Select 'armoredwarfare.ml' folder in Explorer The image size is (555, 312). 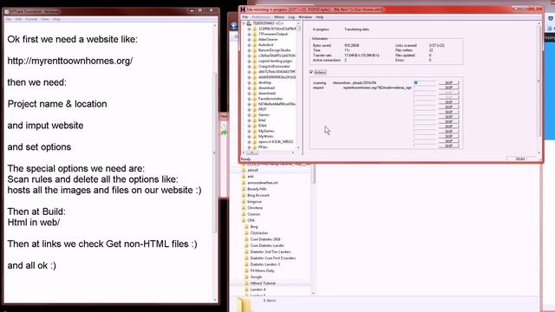[263, 183]
